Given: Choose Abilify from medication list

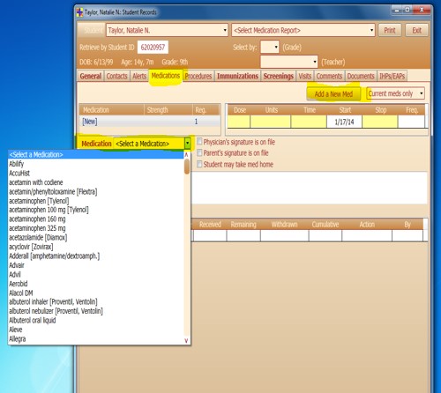Looking at the screenshot, I should click(x=96, y=164).
